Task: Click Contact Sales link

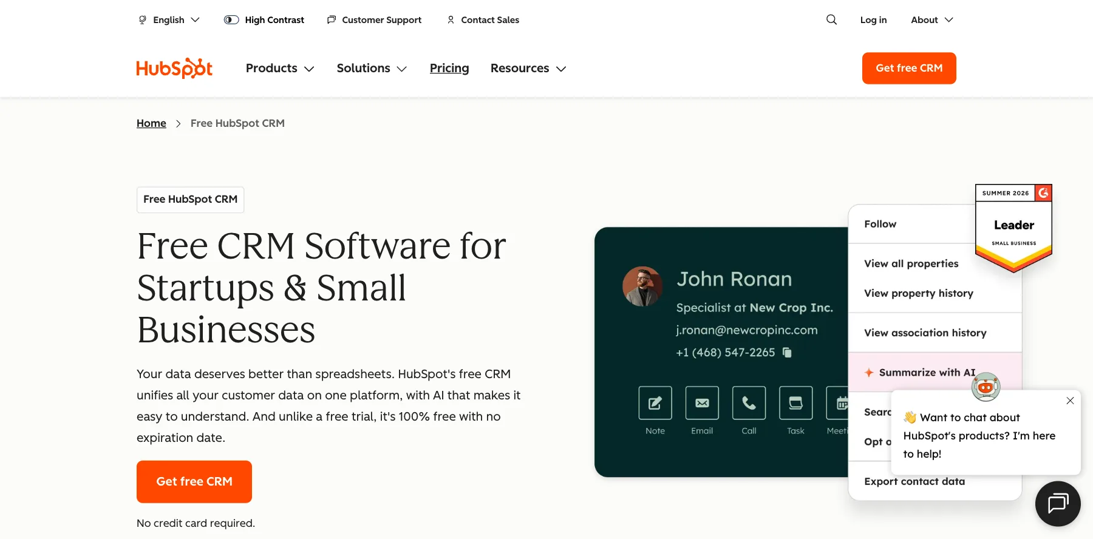Action: pos(483,20)
